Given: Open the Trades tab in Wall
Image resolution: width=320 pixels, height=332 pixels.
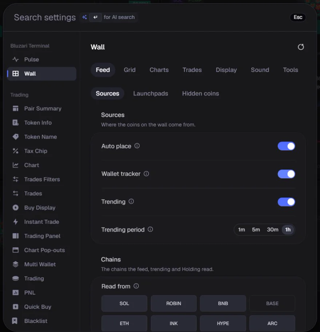Looking at the screenshot, I should (x=192, y=70).
